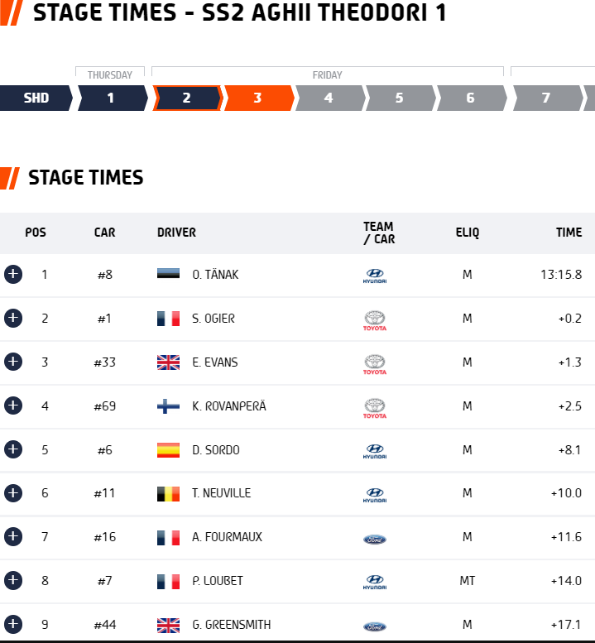Viewport: 595px width, 643px height.
Task: Click the Toyota logo in Ogier's row
Action: coord(375,321)
